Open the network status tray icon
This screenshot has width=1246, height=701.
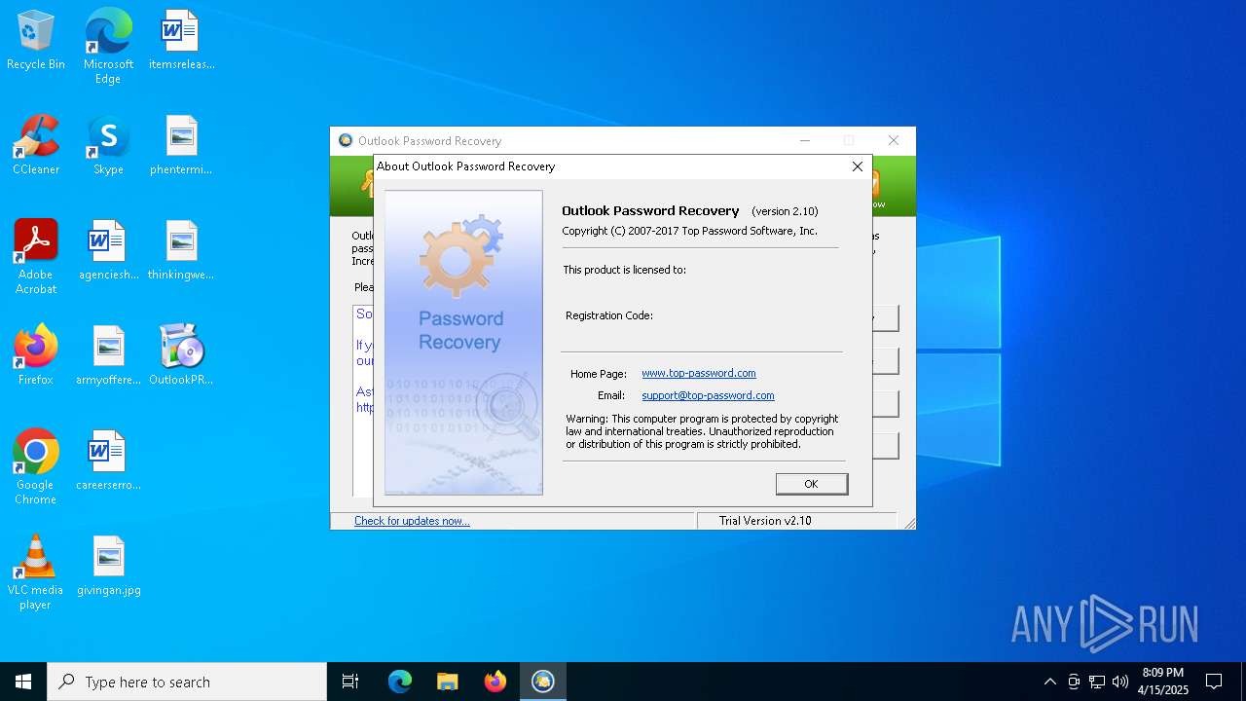click(x=1097, y=682)
